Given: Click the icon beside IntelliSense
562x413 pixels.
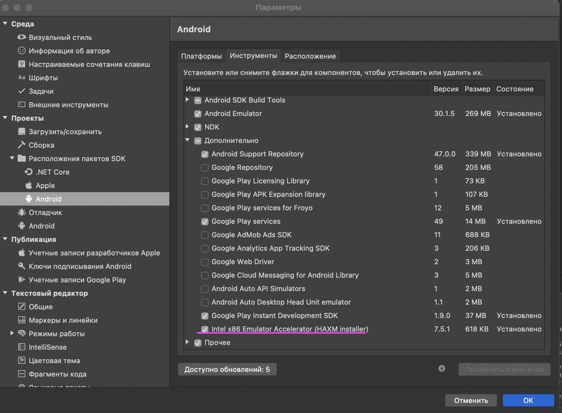Looking at the screenshot, I should tap(22, 347).
